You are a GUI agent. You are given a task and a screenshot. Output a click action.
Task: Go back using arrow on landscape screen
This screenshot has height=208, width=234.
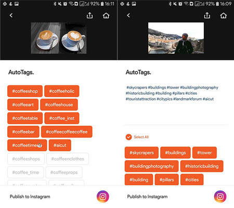[x=128, y=16]
